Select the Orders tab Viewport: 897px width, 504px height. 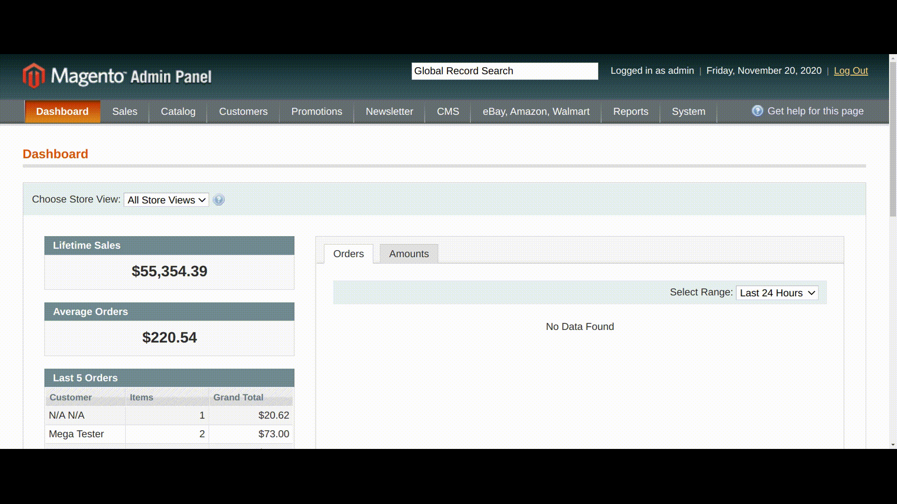(348, 253)
